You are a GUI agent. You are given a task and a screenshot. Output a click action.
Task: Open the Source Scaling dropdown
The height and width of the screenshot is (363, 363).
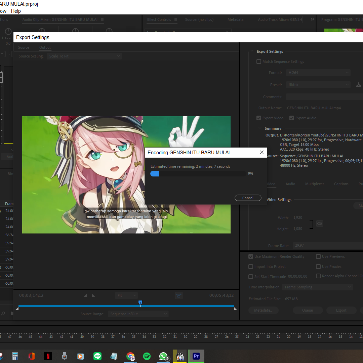pos(84,56)
